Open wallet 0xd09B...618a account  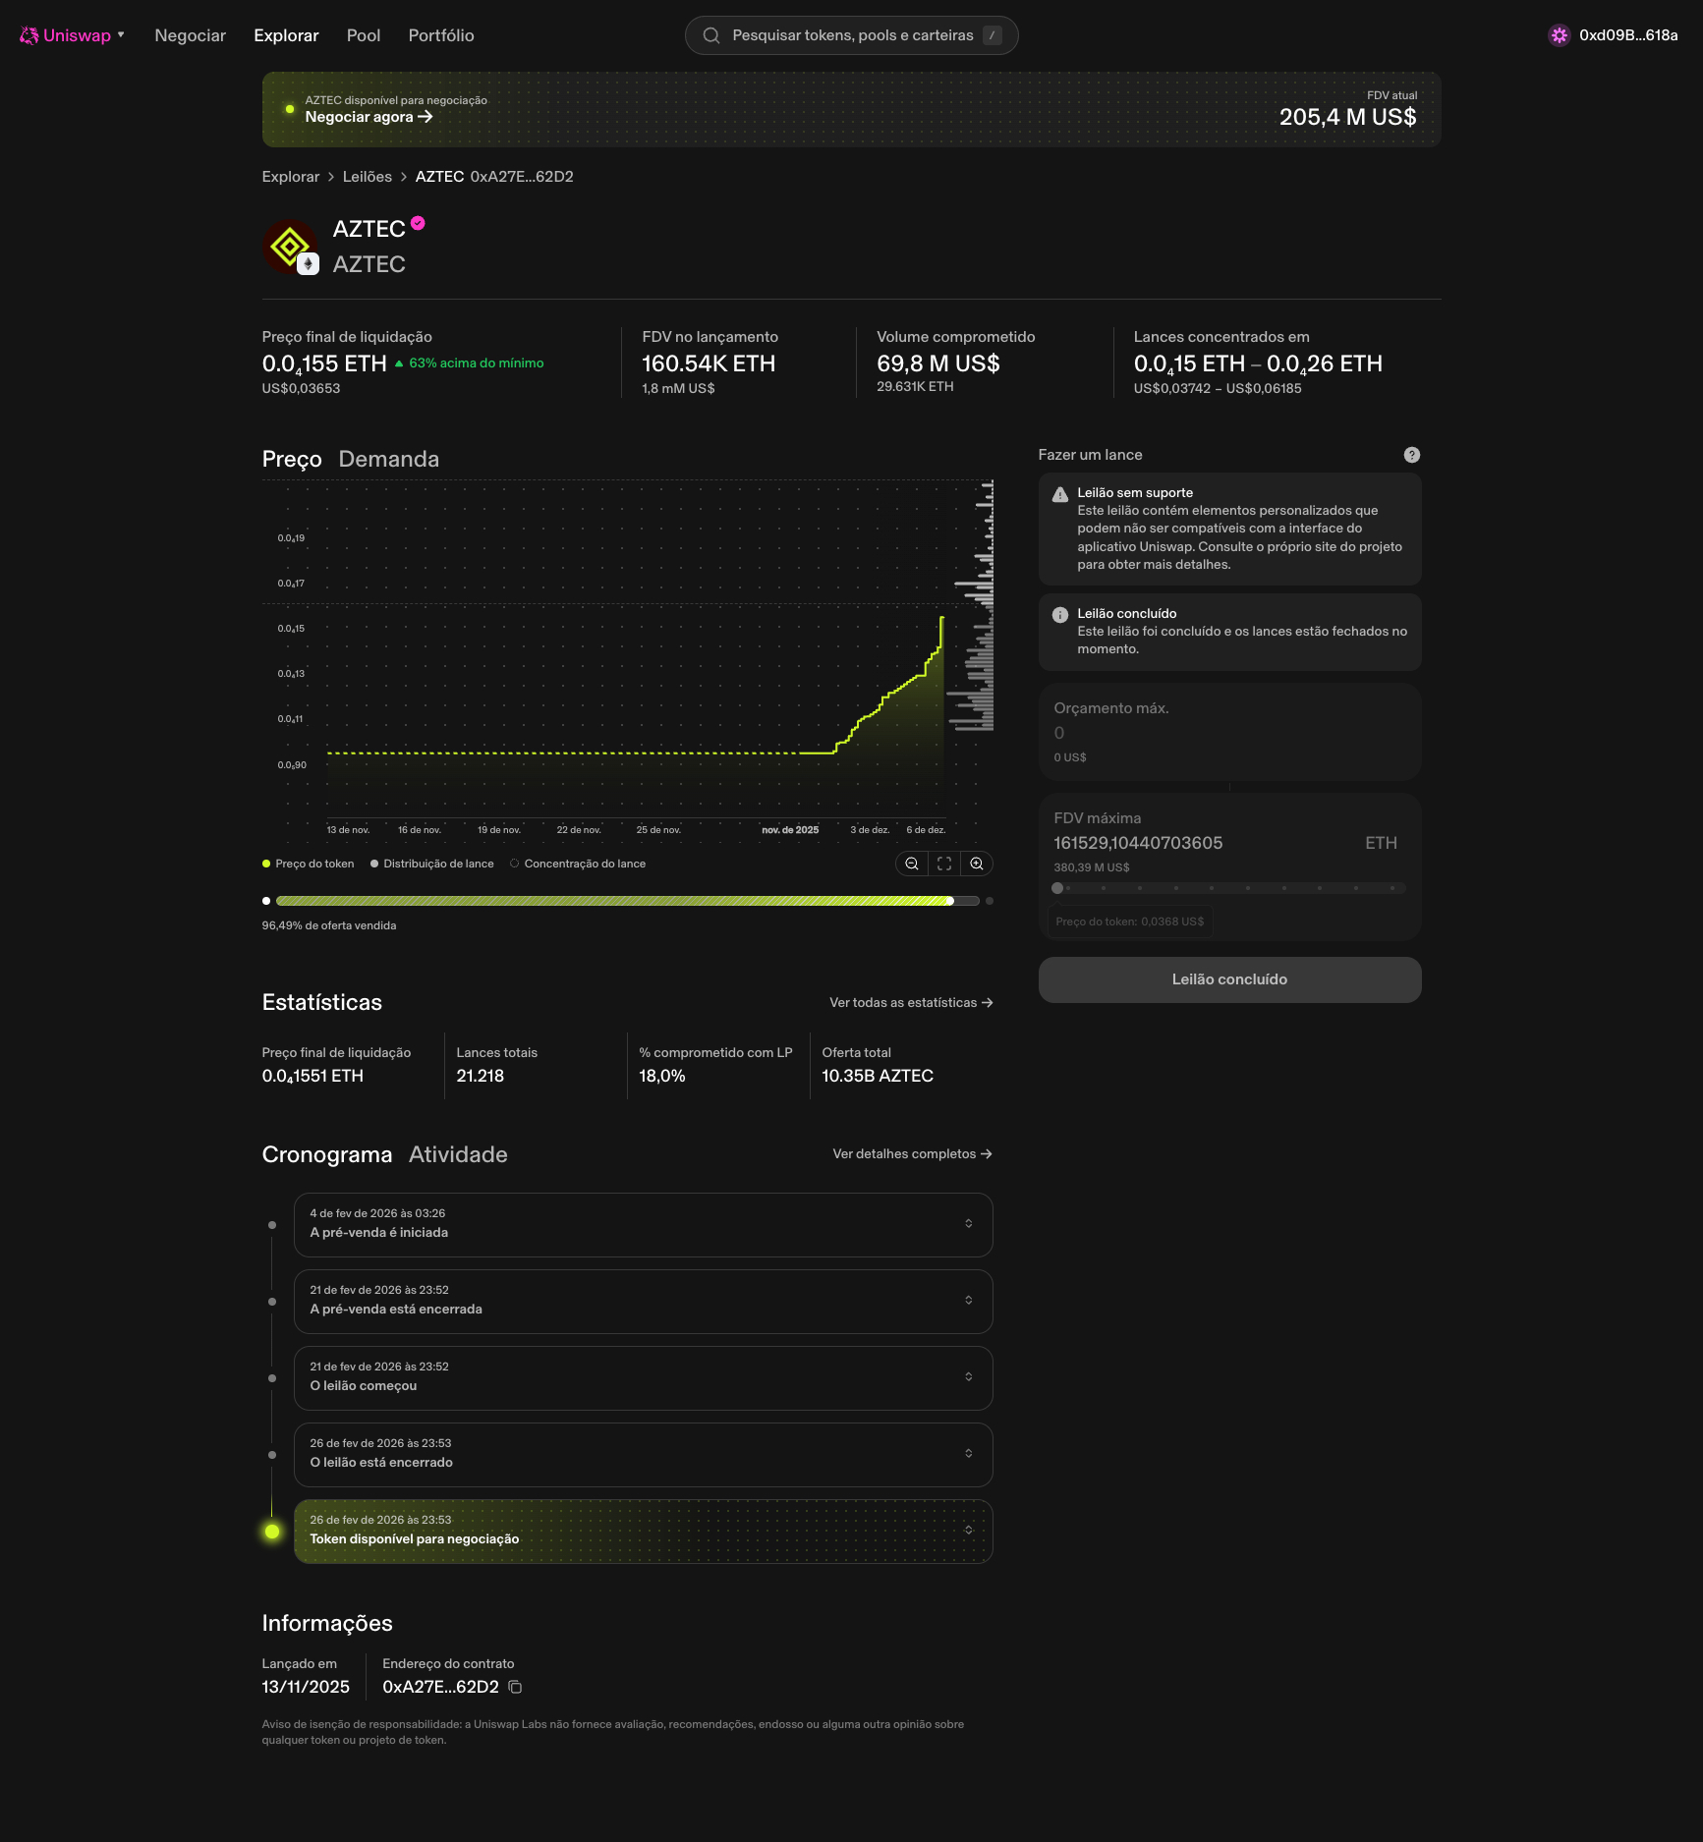tap(1614, 35)
